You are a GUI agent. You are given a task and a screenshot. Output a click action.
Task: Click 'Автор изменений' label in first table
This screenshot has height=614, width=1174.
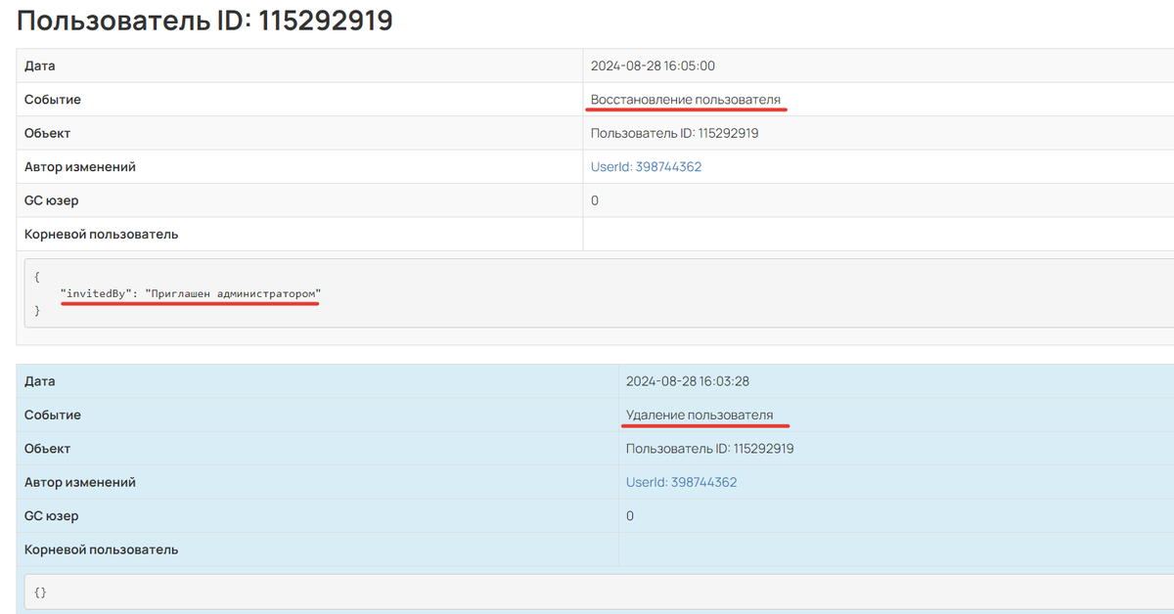(80, 167)
